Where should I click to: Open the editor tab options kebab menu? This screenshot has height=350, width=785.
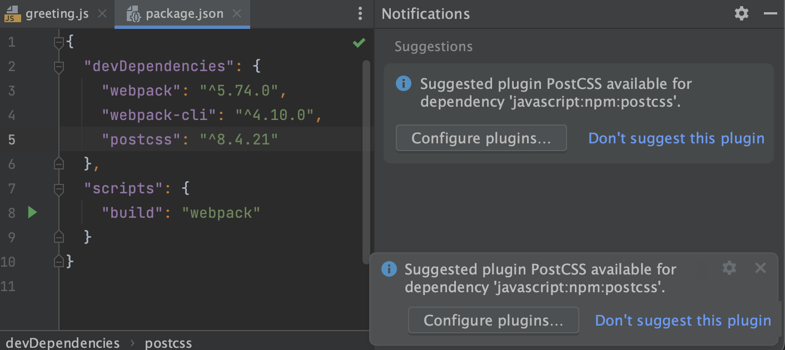tap(360, 13)
